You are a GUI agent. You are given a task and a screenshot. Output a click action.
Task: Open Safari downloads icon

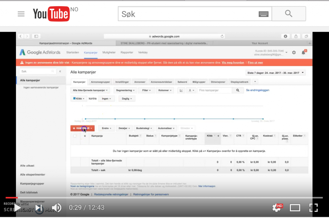[285, 36]
